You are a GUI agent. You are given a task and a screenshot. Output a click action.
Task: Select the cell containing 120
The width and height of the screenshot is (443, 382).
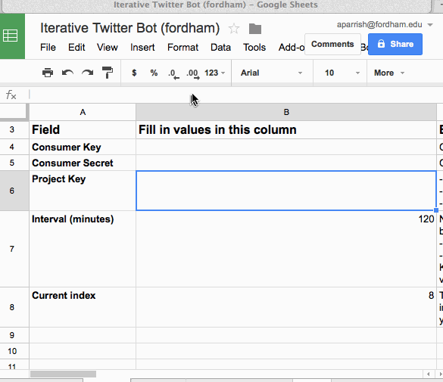click(x=286, y=249)
